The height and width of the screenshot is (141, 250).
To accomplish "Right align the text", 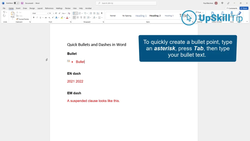I will (81, 17).
